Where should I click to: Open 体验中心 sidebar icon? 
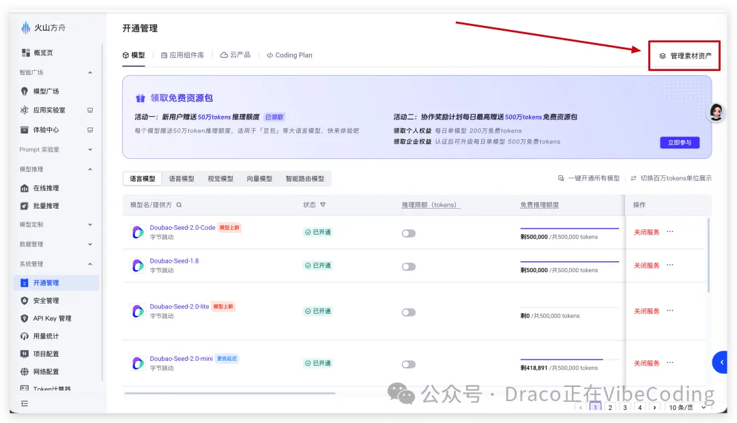click(25, 130)
